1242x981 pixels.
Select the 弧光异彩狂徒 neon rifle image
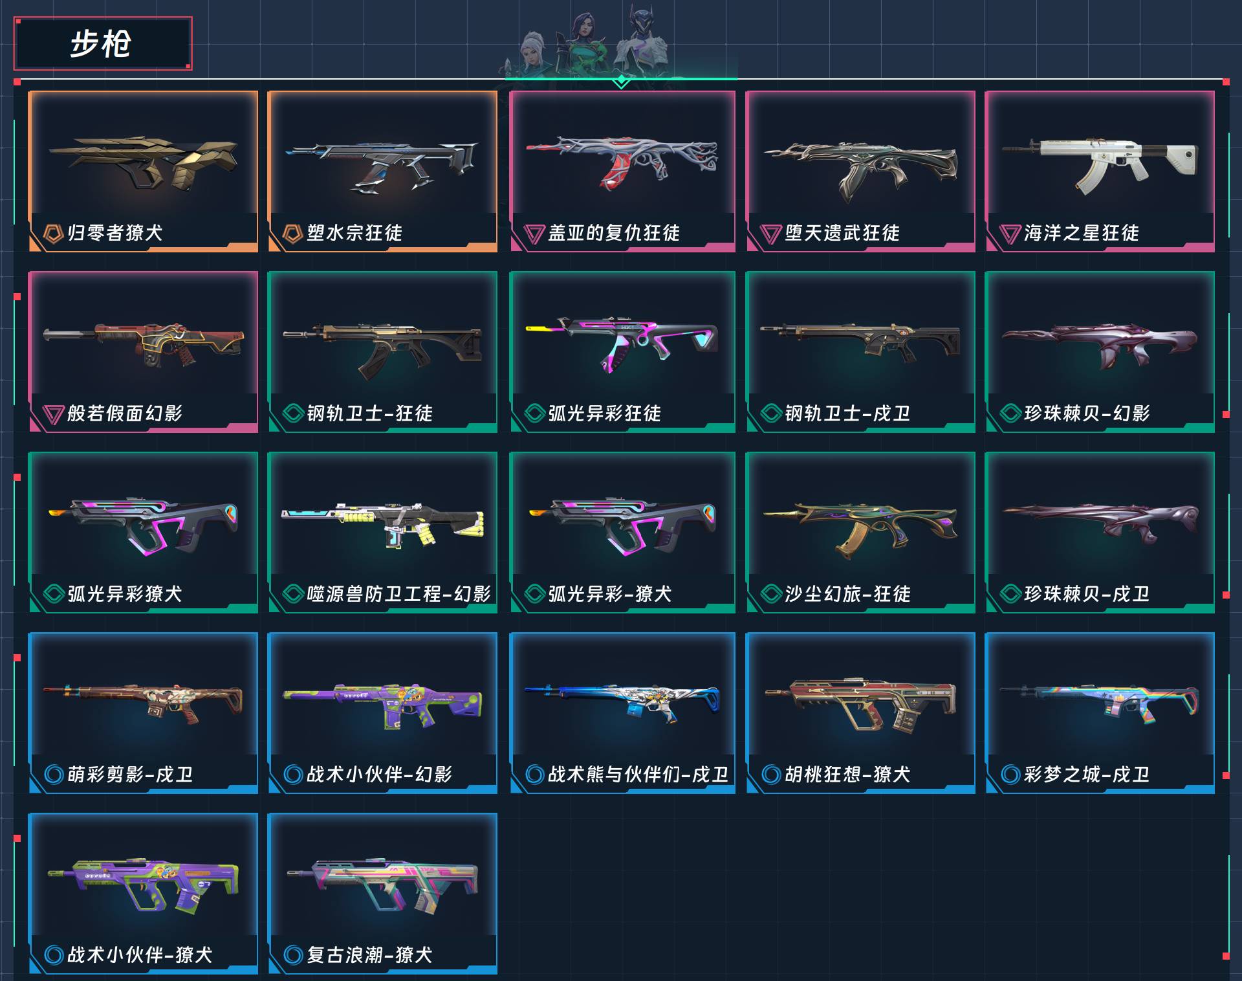tap(622, 343)
